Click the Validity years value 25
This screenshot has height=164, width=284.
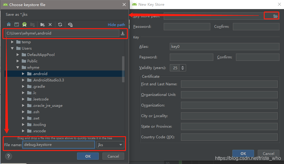175,68
